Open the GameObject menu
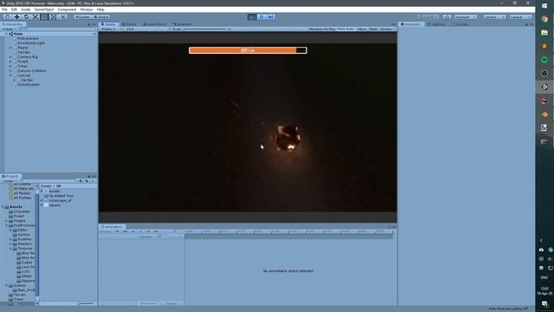This screenshot has width=554, height=312. pyautogui.click(x=44, y=10)
